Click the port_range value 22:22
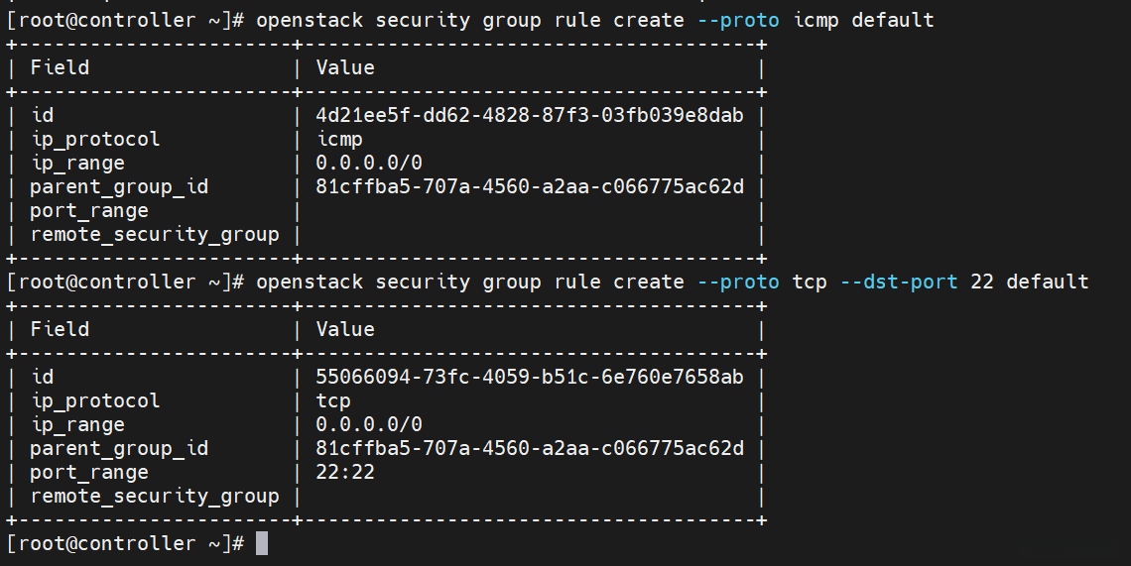The height and width of the screenshot is (566, 1131). (x=345, y=472)
